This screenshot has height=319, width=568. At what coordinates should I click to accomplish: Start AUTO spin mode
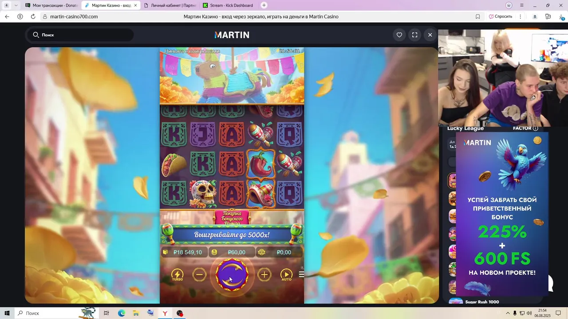[x=287, y=275]
